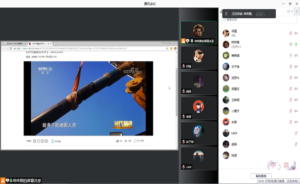Toggle camera icon in 梅秀娟's row

296,55
